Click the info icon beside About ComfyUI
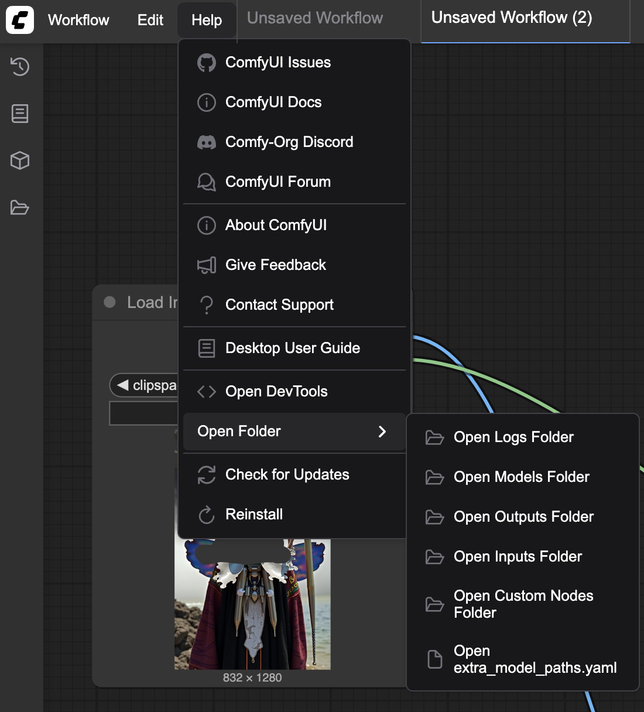 point(207,225)
